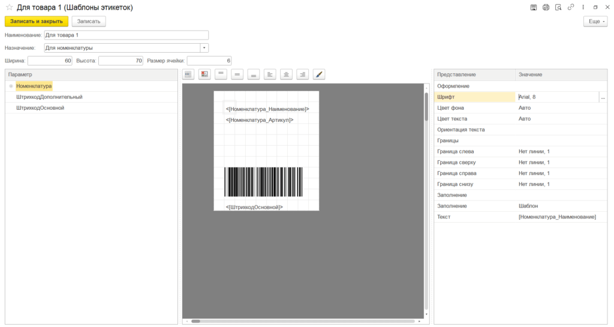Viewport: 614px width, 327px height.
Task: Click the printer icon in title bar
Action: tap(546, 7)
